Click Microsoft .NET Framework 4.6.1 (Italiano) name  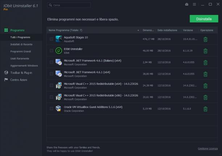[x=92, y=61]
